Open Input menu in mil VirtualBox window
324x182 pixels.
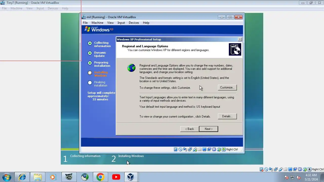[121, 23]
